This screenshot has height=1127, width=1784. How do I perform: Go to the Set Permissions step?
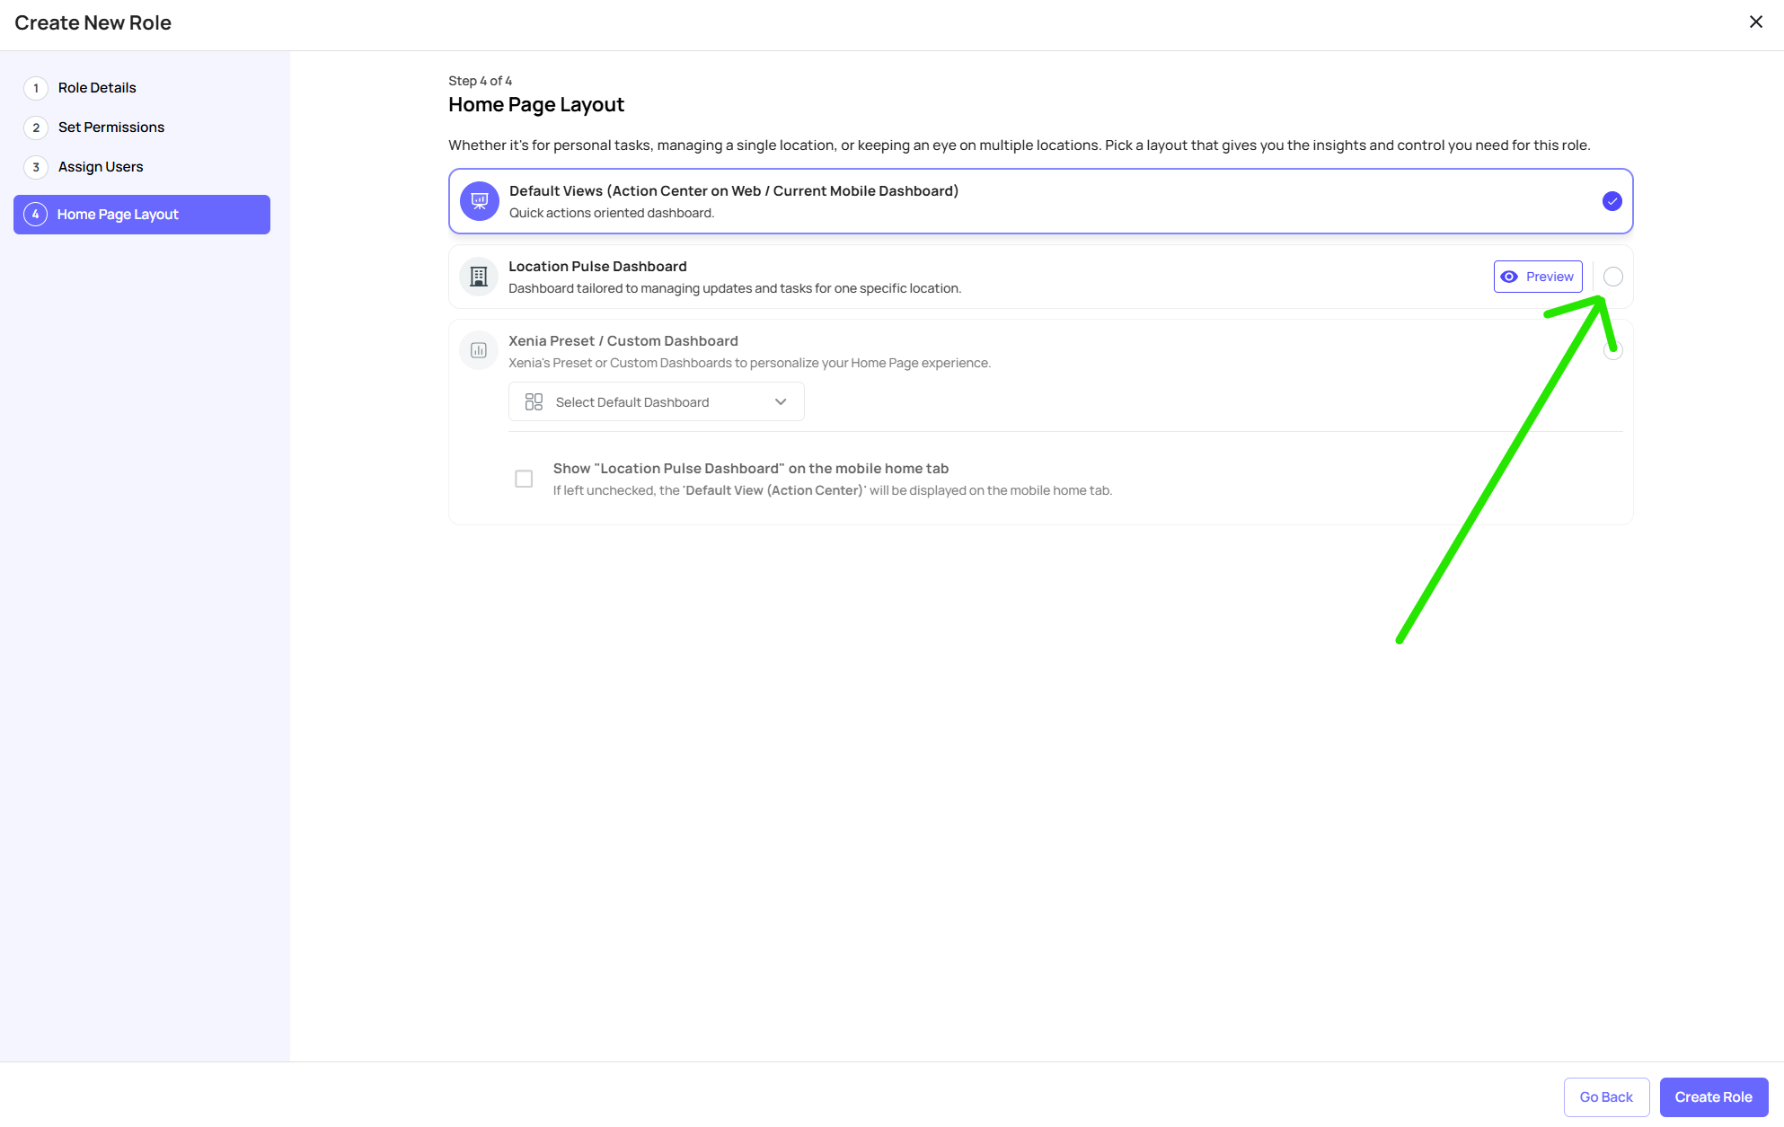[x=111, y=128]
